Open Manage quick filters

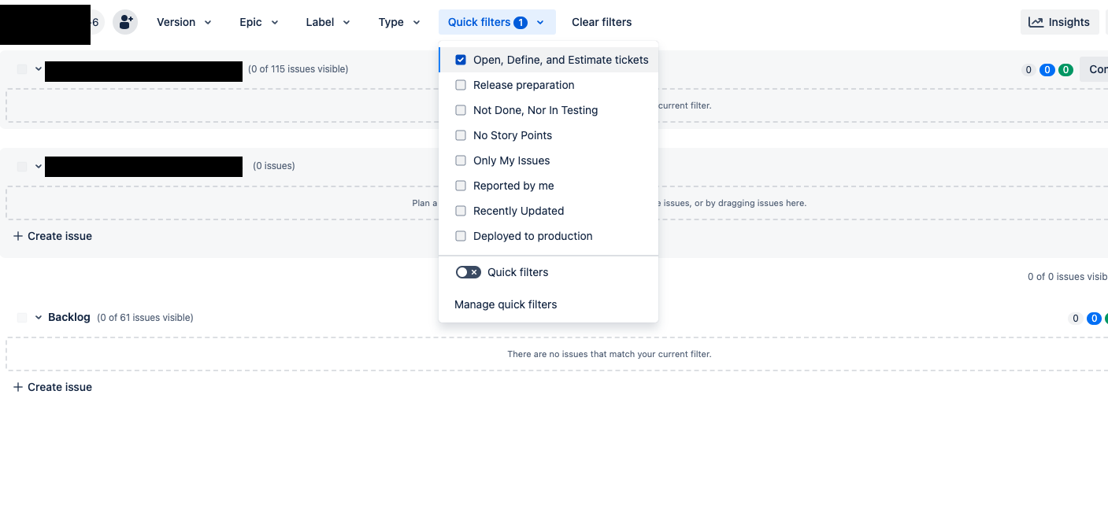tap(506, 304)
